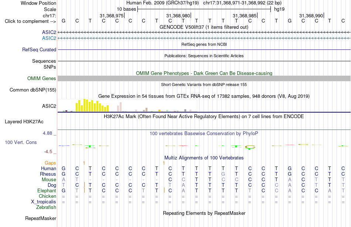Image resolution: width=351 pixels, height=227 pixels.
Task: Click the 'Click to complement -->' label
Action: [30, 21]
